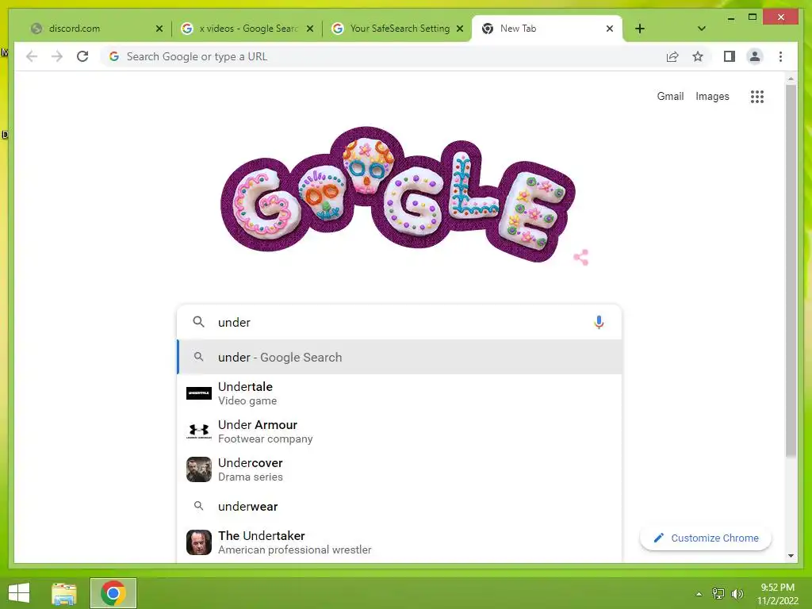Click the Undertale logo thumbnail
Image resolution: width=812 pixels, height=609 pixels.
coord(199,393)
